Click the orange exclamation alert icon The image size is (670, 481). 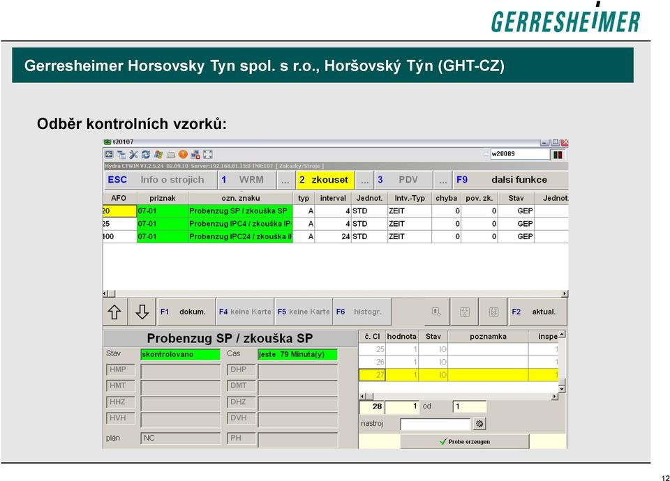(x=183, y=155)
